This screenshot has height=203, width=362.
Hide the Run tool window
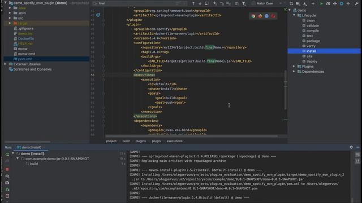coord(358,147)
